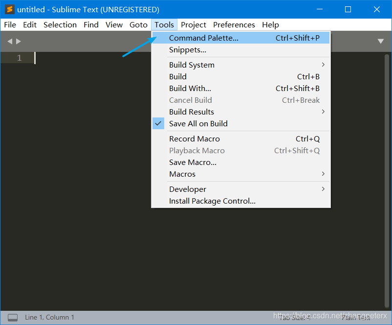The width and height of the screenshot is (392, 325).
Task: Close the open Tools menu
Action: [164, 25]
